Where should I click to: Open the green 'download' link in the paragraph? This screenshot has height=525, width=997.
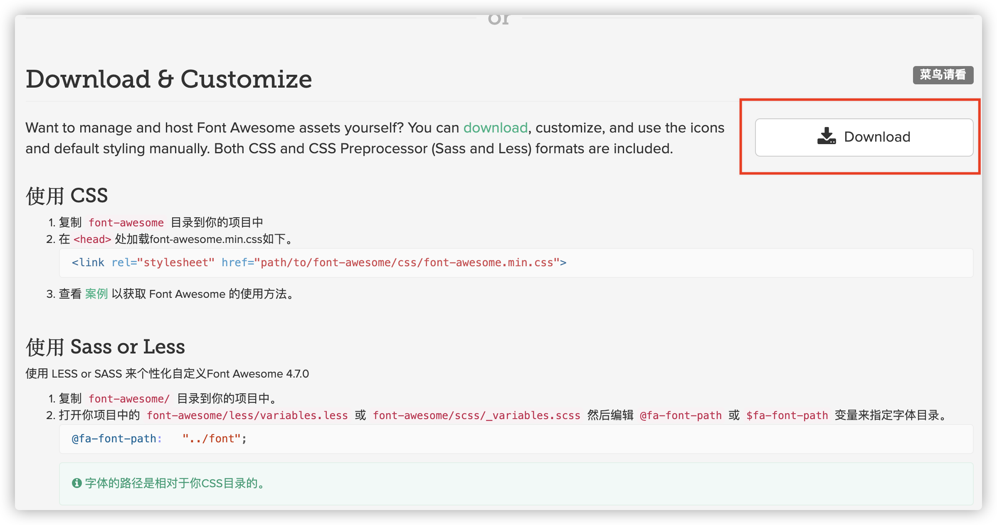click(x=495, y=128)
